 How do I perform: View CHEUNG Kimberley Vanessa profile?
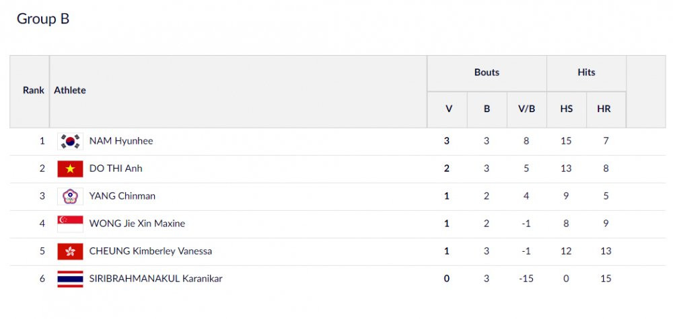(x=151, y=251)
